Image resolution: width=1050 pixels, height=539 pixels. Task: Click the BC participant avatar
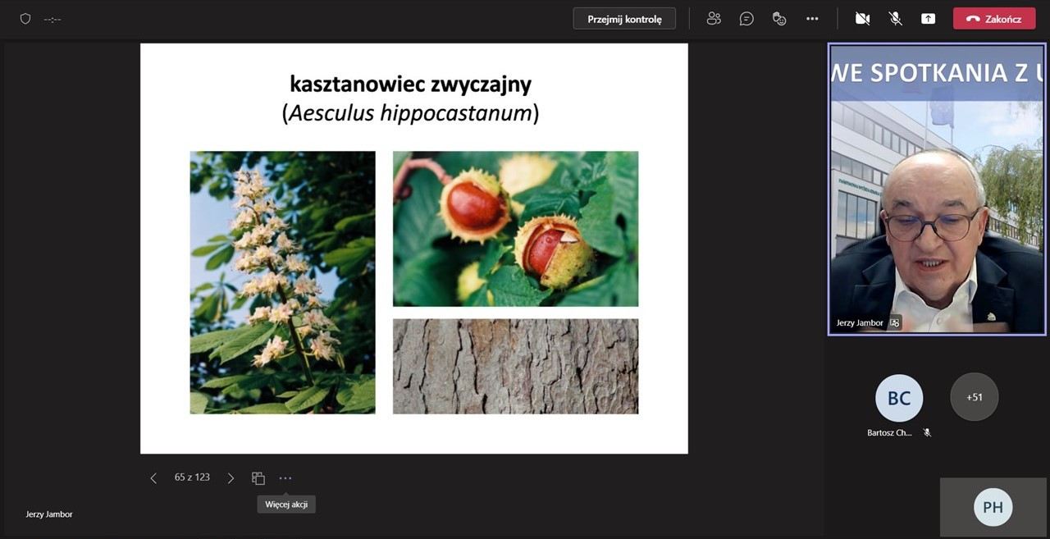899,398
